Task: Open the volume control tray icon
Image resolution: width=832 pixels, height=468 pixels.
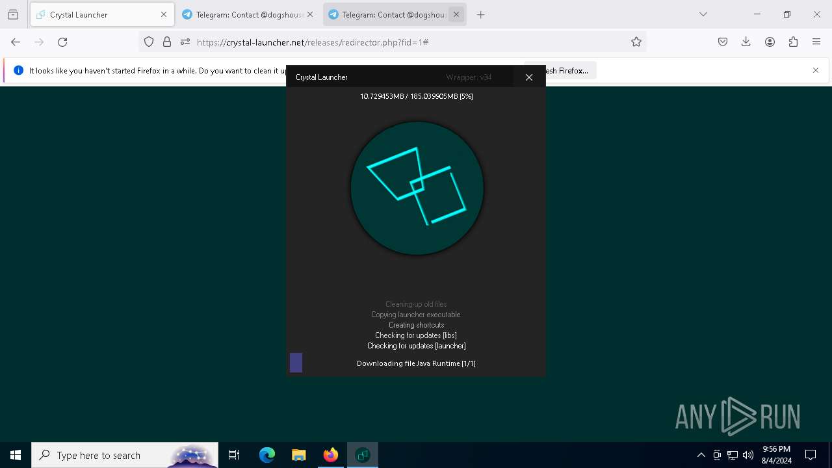Action: point(748,455)
